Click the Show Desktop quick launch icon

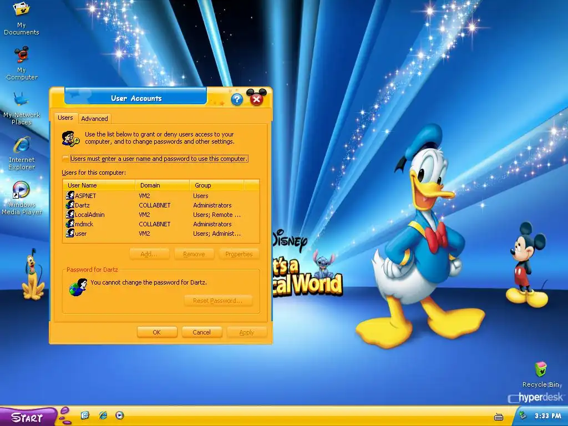[85, 415]
